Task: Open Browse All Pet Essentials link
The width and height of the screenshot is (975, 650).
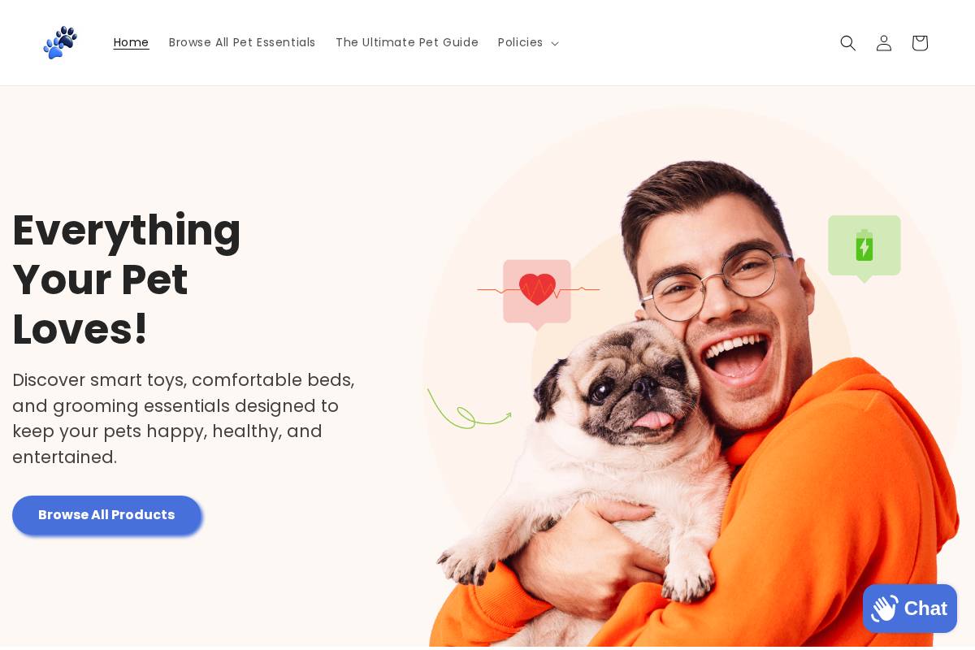Action: click(242, 42)
